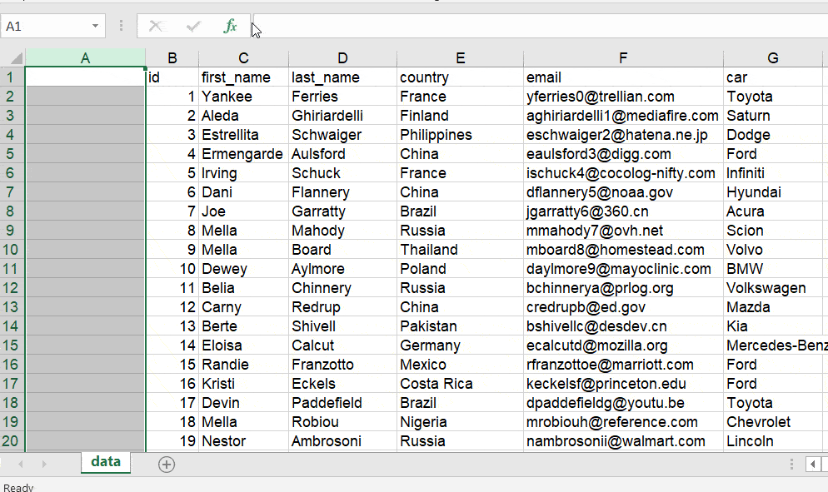
Task: Select column G header
Action: point(773,57)
